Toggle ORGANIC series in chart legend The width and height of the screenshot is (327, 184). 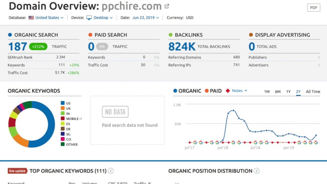(187, 91)
